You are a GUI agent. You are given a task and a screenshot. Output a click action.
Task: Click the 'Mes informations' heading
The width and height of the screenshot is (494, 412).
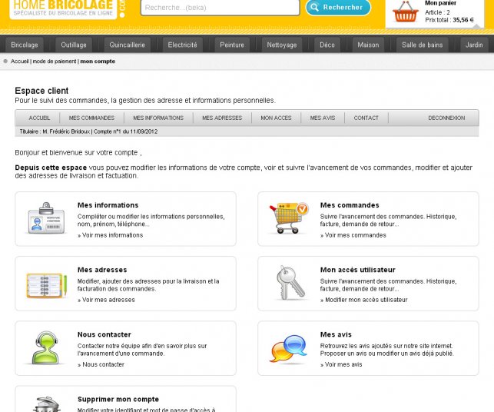coord(108,205)
